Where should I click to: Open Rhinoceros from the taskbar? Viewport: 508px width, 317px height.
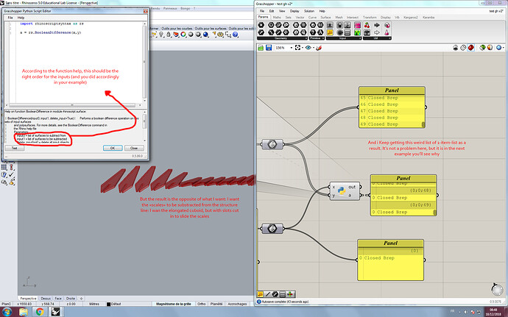pyautogui.click(x=54, y=312)
